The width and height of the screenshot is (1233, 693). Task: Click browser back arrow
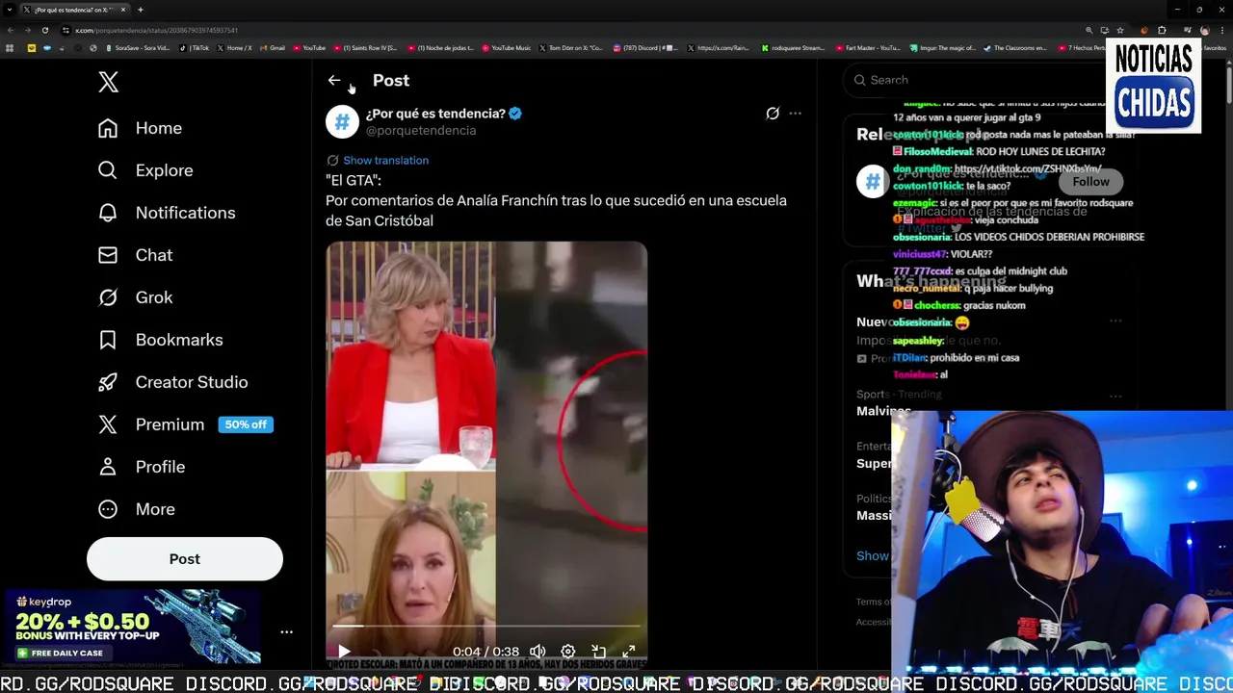click(x=11, y=30)
